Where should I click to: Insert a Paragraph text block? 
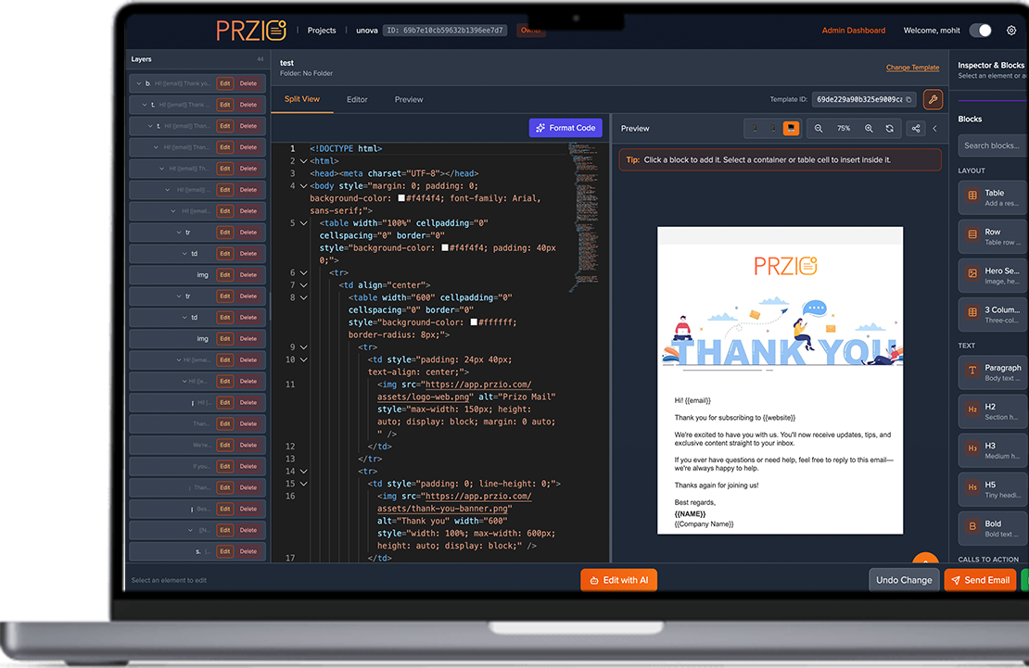click(992, 372)
